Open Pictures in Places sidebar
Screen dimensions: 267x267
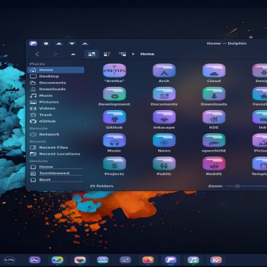tap(55, 102)
